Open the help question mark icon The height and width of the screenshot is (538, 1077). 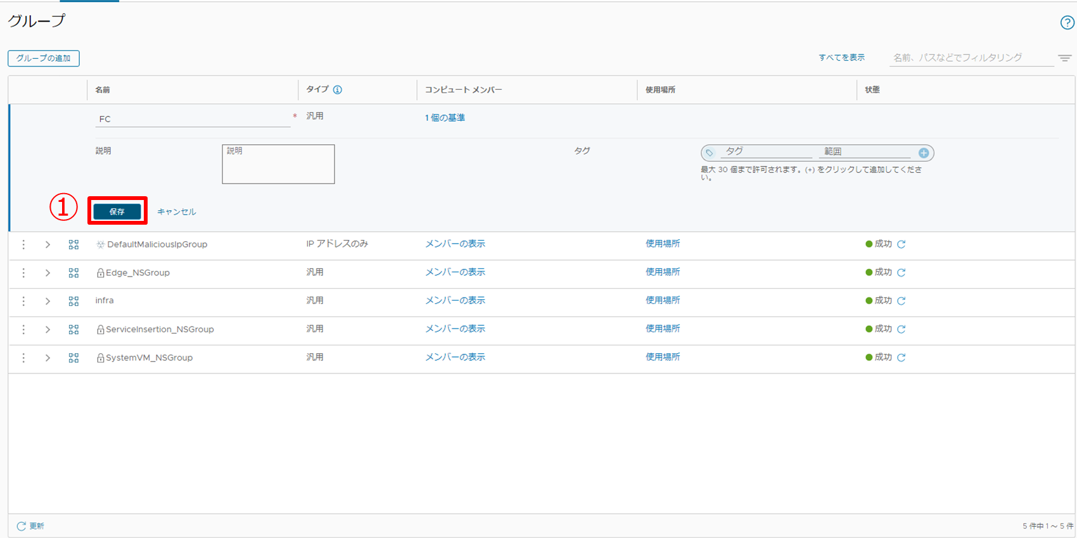(x=1067, y=23)
